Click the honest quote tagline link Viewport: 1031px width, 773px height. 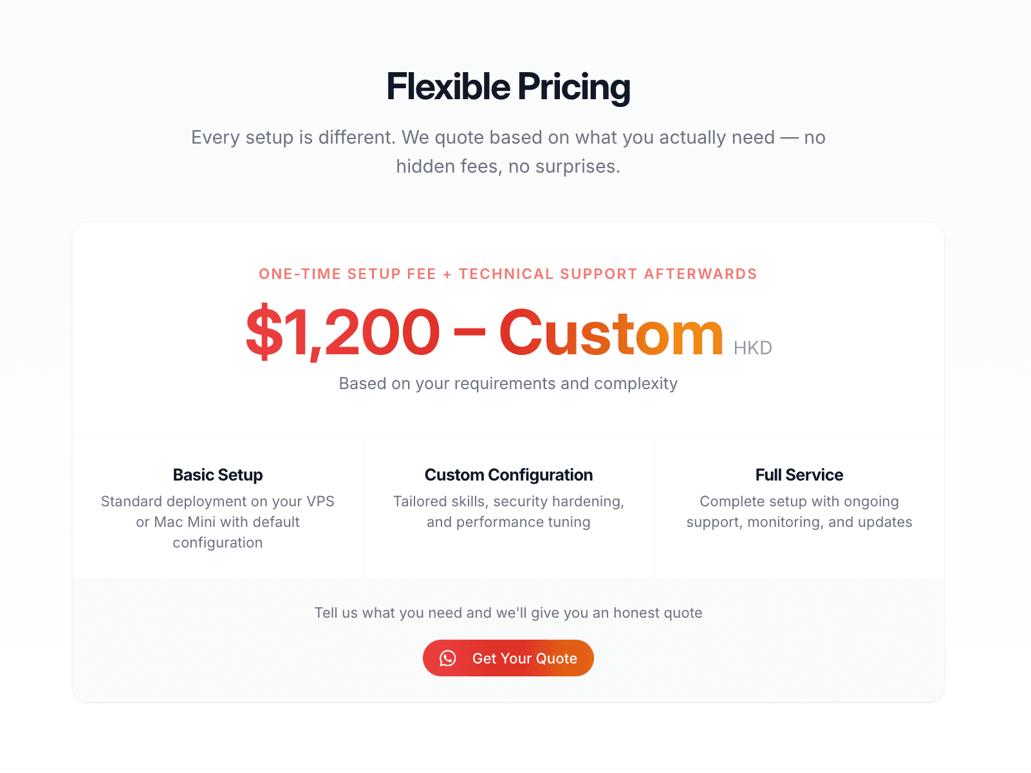click(x=508, y=613)
